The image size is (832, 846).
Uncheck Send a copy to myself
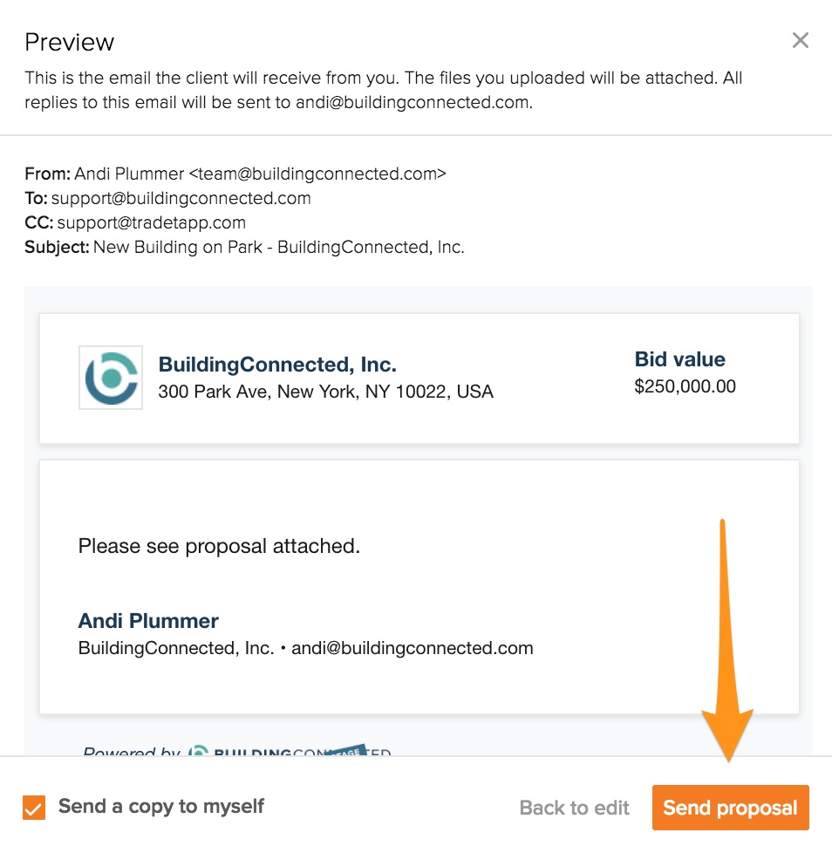click(x=34, y=808)
